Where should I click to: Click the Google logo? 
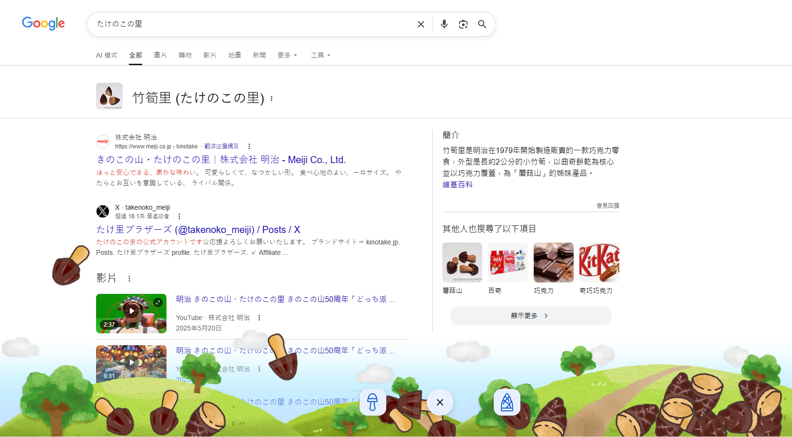(x=43, y=23)
